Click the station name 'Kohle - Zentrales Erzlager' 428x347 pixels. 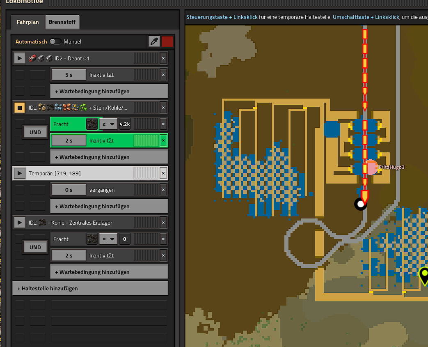coord(80,223)
